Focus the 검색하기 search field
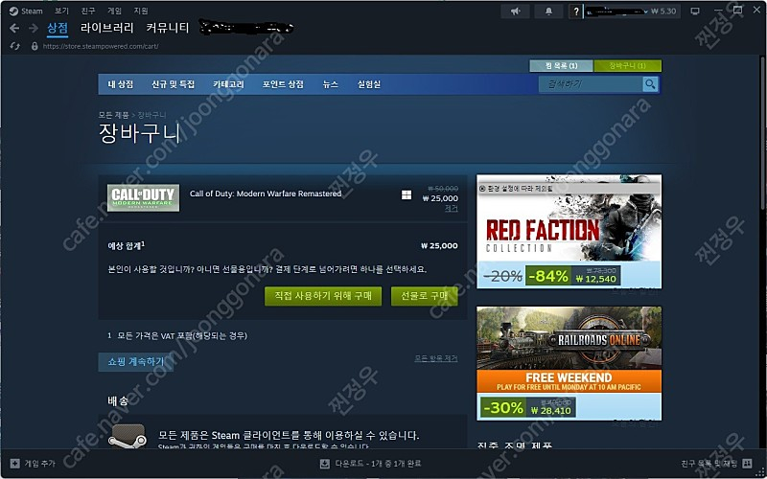767x479 pixels. click(x=591, y=84)
